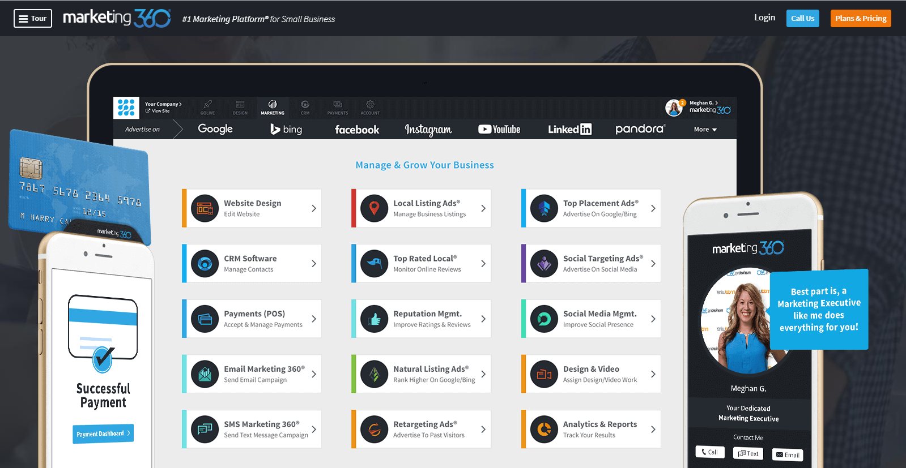Click the Social Media Mgmt. icon
This screenshot has height=468, width=906.
[x=544, y=319]
